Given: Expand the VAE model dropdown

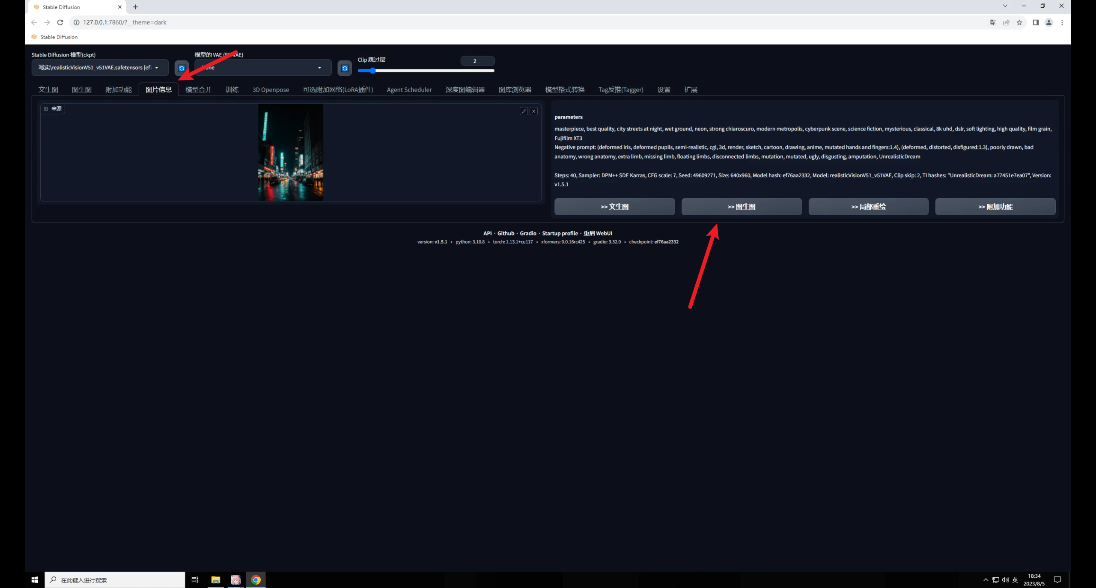Looking at the screenshot, I should click(x=263, y=68).
